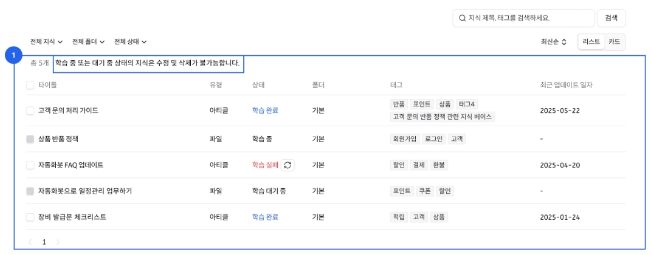Switch to 리스트 view tab
This screenshot has width=651, height=255.
pos(591,41)
